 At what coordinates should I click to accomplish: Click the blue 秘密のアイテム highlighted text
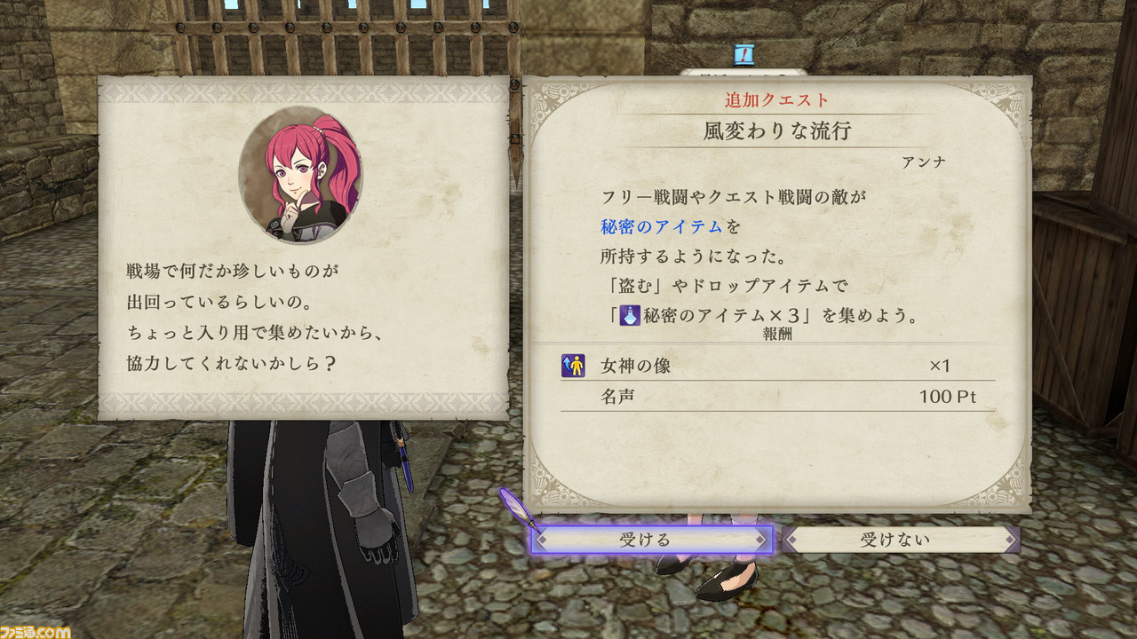click(x=662, y=227)
